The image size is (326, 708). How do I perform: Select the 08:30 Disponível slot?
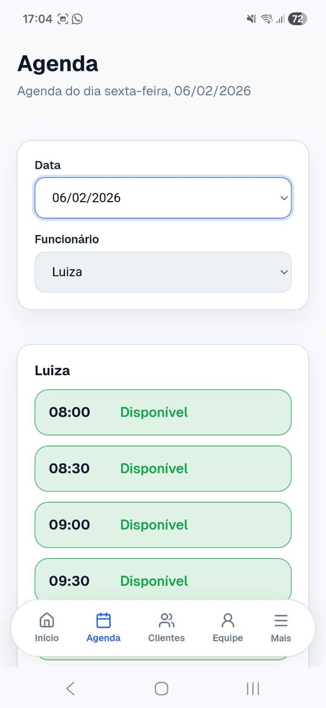[163, 469]
